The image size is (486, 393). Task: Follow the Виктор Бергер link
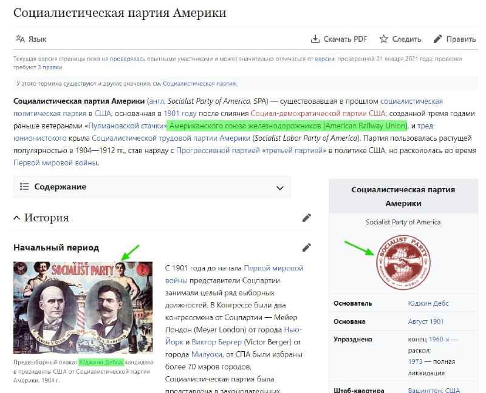pos(217,342)
